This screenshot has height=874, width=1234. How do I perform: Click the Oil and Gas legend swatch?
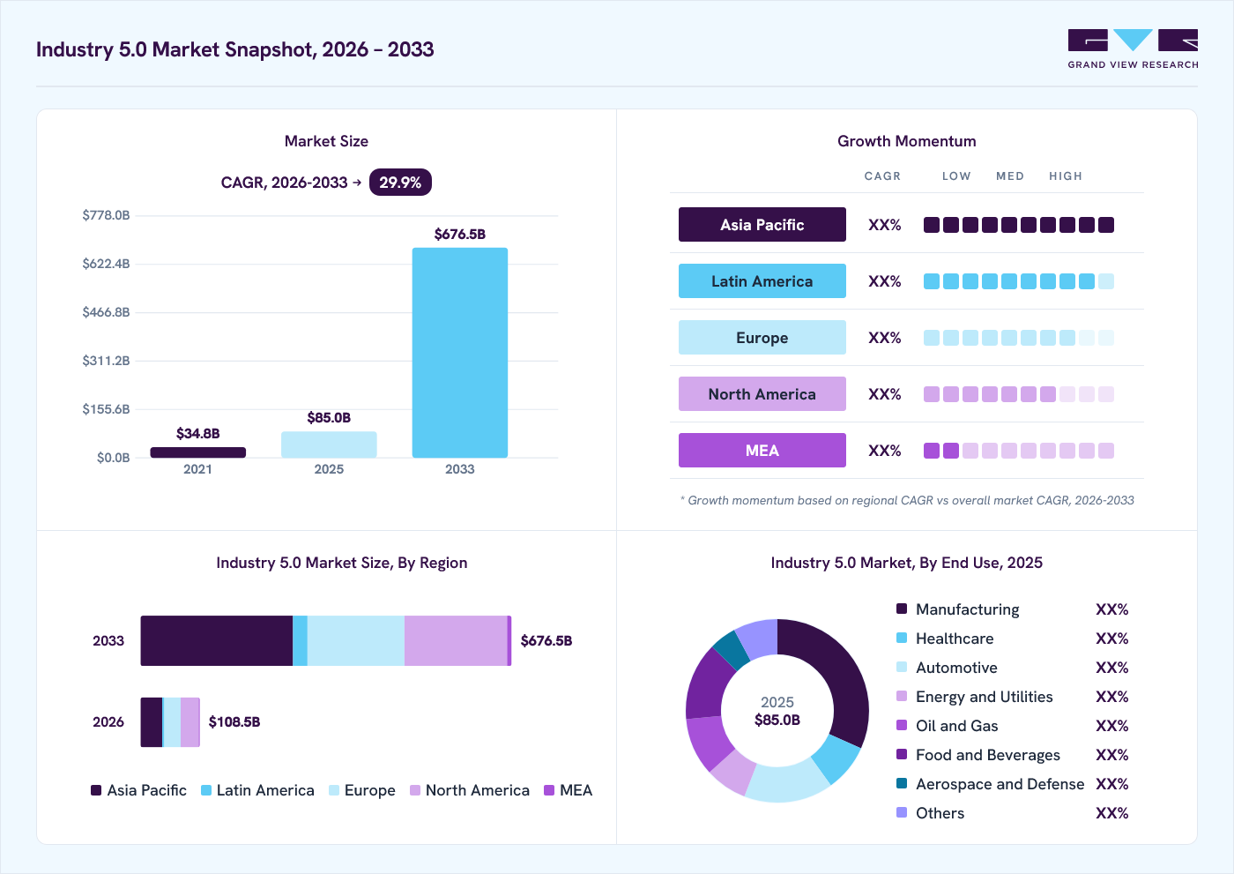click(902, 725)
